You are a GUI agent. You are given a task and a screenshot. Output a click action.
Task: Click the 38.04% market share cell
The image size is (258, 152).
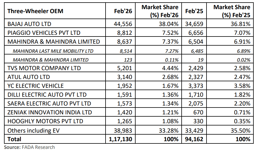[x=169, y=24]
